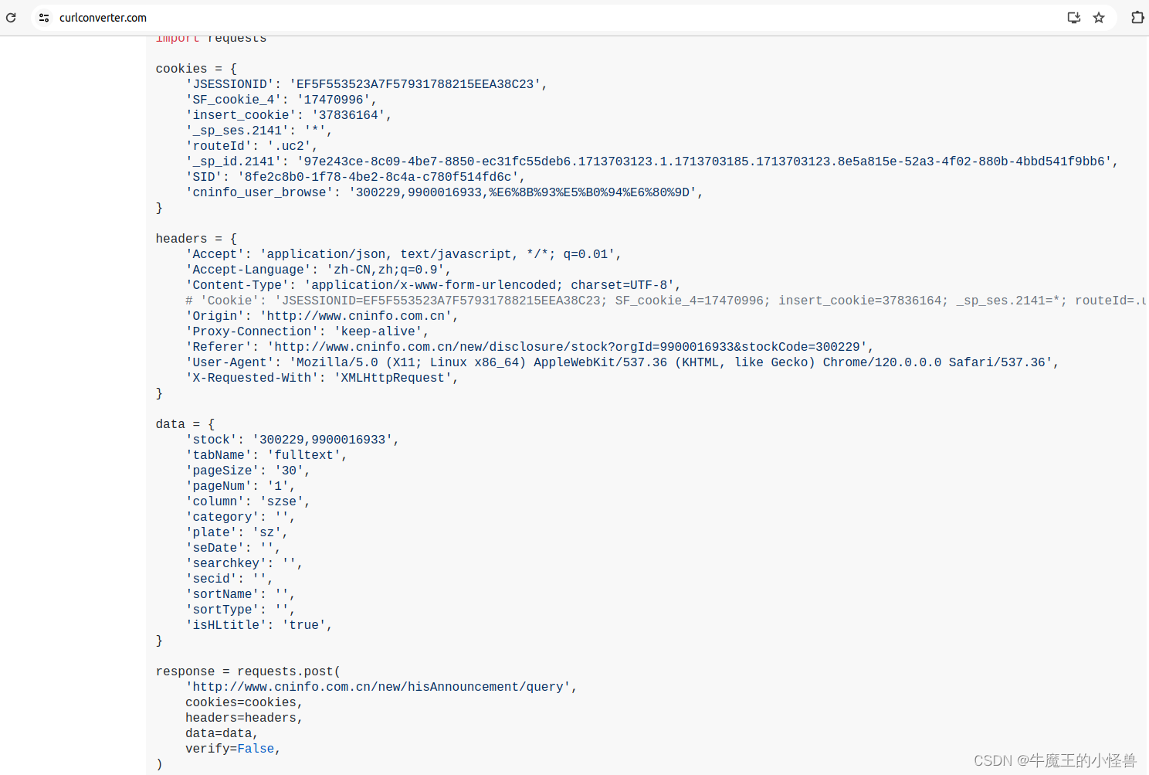Click the '_sp_id.2141' long cookie value
The image size is (1149, 775).
pos(704,161)
